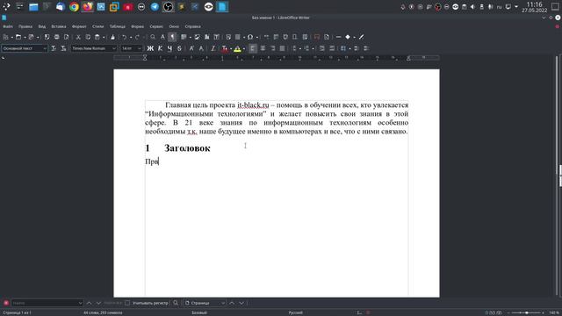562x316 pixels.
Task: Click the Print icon
Action: tap(56, 37)
